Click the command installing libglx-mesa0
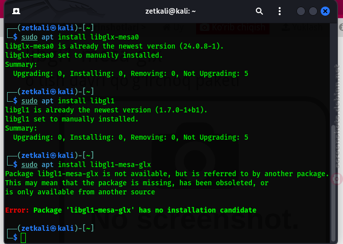Screen dimensions: 343x244 pos(80,37)
